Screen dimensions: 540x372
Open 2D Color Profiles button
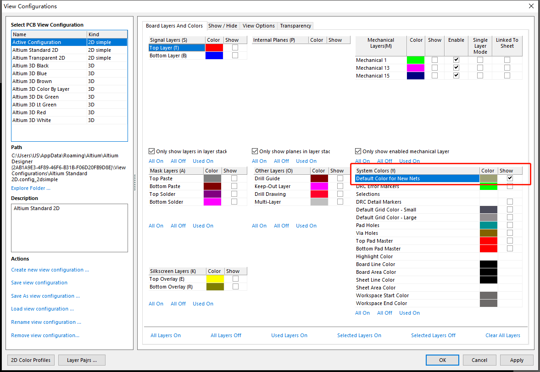point(31,360)
